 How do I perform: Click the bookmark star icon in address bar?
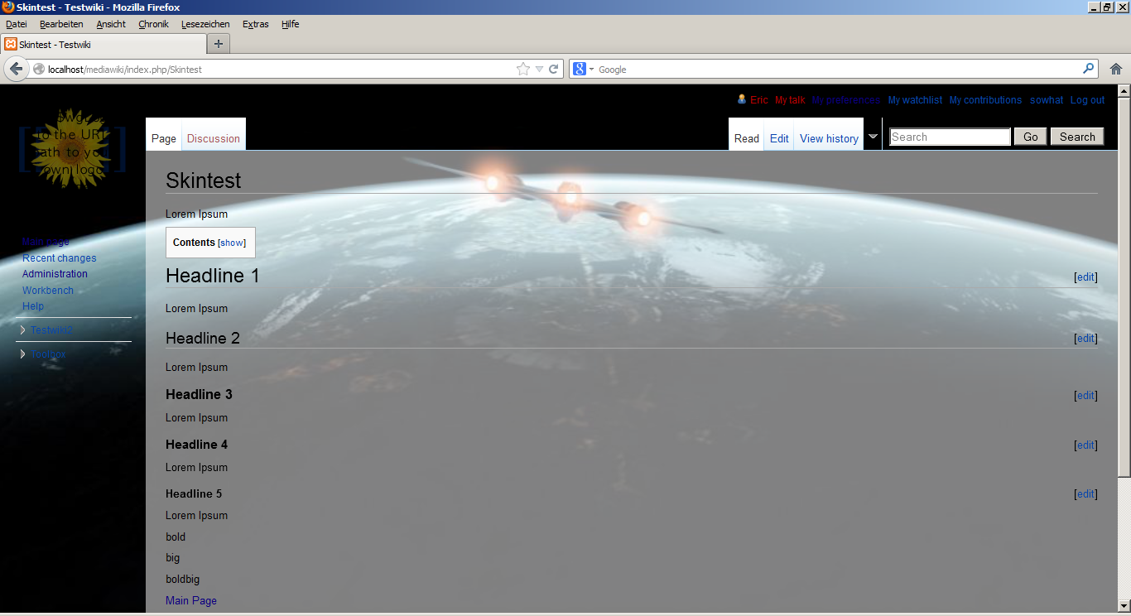523,70
